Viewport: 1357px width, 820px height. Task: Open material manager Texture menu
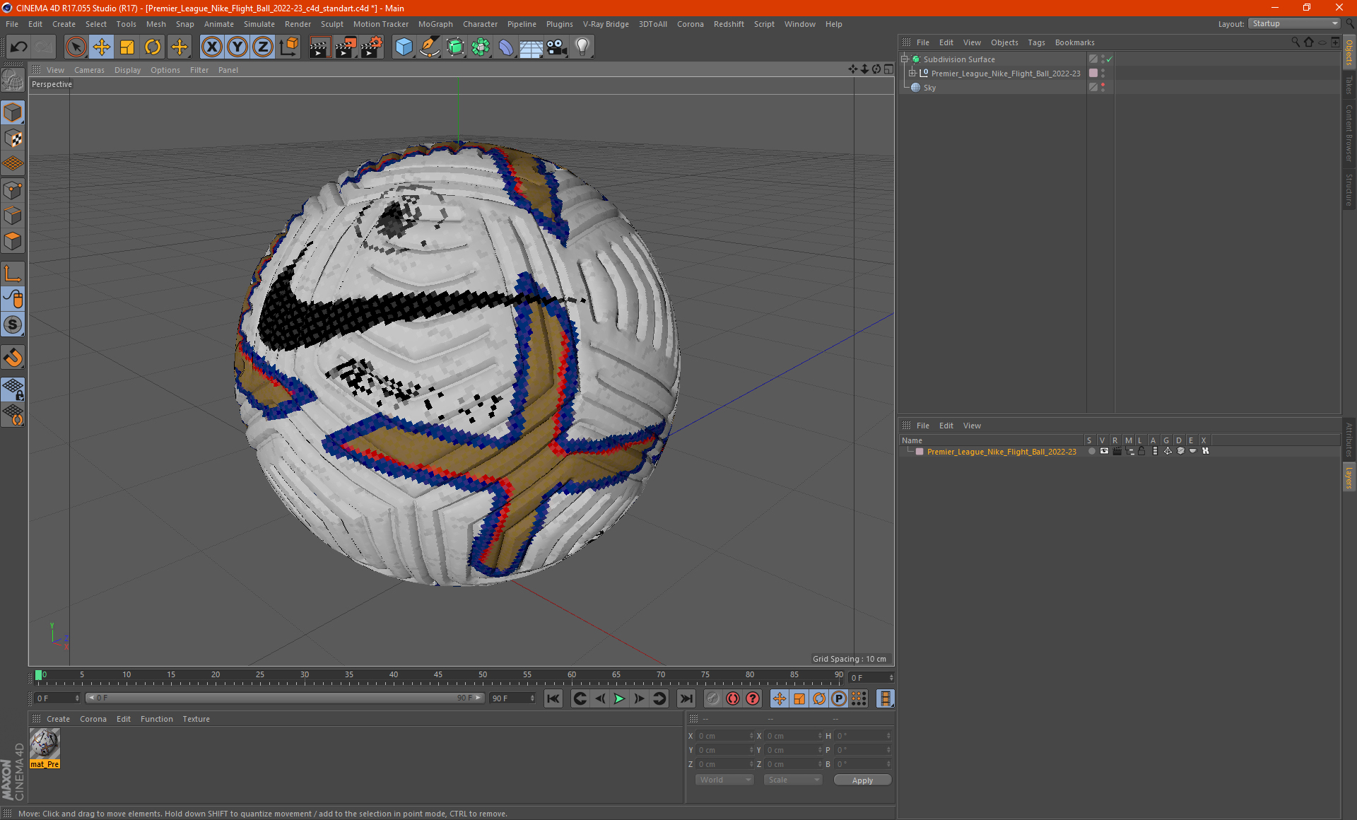pyautogui.click(x=196, y=719)
